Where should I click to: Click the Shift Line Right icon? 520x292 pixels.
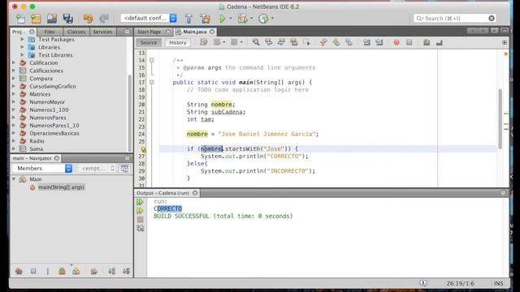pos(379,42)
